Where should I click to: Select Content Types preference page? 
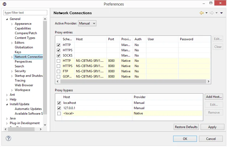point(25,38)
